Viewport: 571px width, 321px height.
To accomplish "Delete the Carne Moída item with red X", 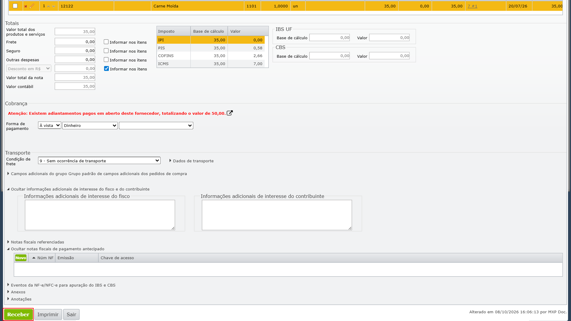I will point(26,6).
